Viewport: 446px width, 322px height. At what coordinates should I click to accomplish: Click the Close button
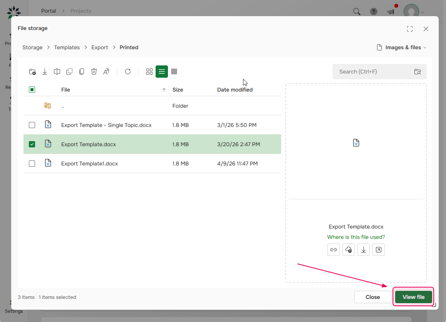point(372,297)
